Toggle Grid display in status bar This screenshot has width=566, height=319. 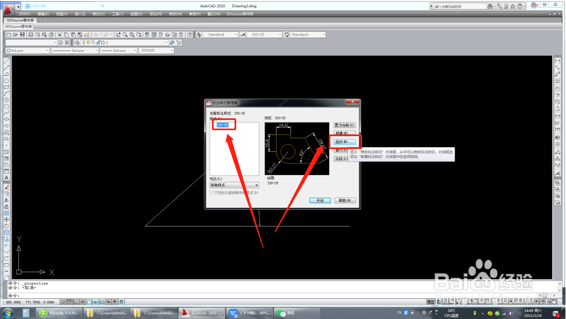(x=69, y=302)
